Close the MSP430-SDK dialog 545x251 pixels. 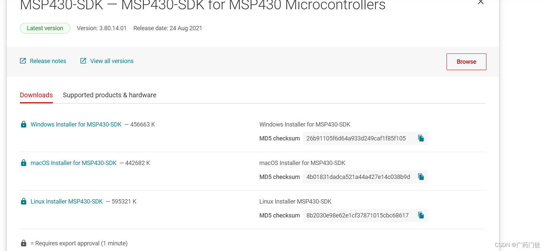(x=480, y=3)
